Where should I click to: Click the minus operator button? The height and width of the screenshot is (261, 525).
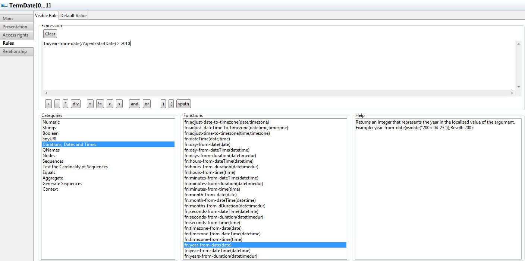pyautogui.click(x=57, y=104)
